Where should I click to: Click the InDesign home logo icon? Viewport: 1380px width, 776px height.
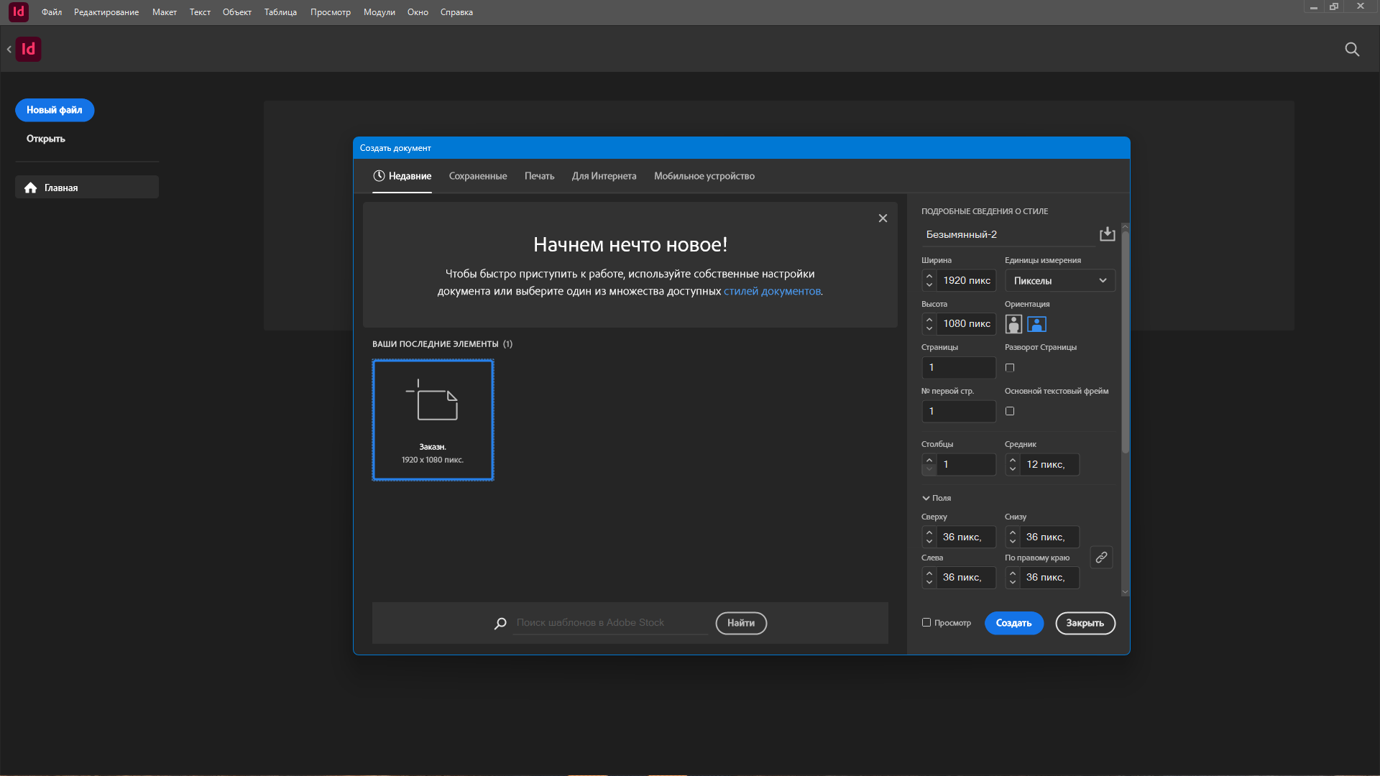click(28, 49)
